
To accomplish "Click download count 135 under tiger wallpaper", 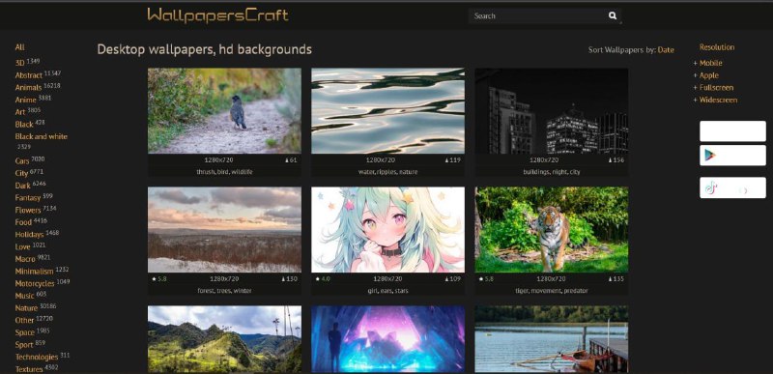I will click(x=616, y=279).
